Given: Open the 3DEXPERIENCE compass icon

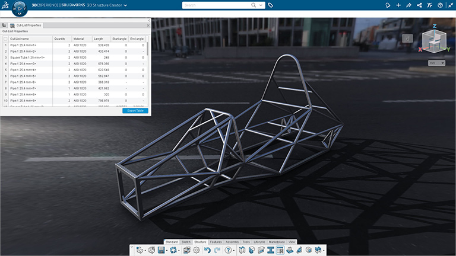Looking at the screenshot, I should click(x=20, y=8).
